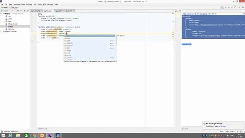The width and height of the screenshot is (245, 138).
Task: Open PhpStorm from taskbar
Action: pos(50,135)
